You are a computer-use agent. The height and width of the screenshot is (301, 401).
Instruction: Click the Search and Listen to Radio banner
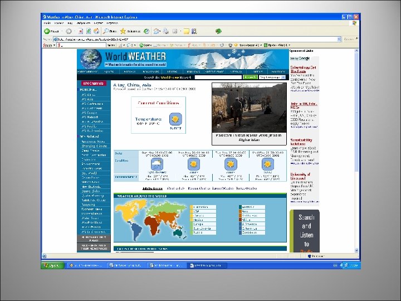305,231
